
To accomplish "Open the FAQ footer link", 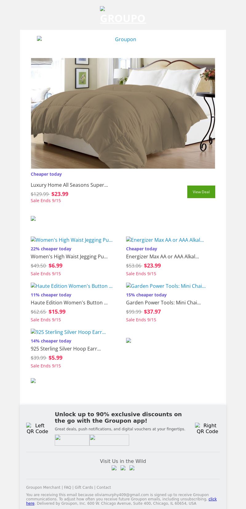I will pyautogui.click(x=67, y=487).
